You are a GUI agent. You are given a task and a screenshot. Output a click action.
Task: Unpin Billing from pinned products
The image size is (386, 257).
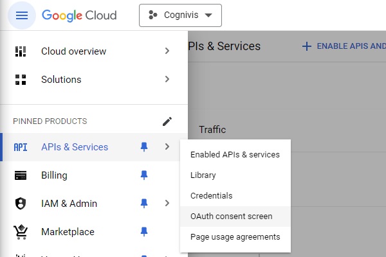tap(144, 175)
